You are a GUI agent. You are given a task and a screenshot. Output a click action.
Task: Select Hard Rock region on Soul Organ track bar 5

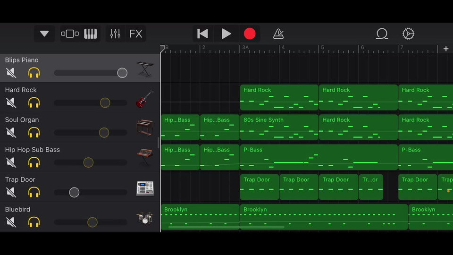(x=358, y=127)
